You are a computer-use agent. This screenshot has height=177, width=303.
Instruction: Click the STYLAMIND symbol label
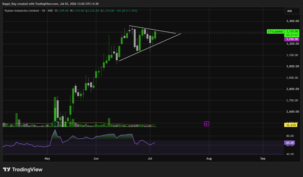[275, 32]
